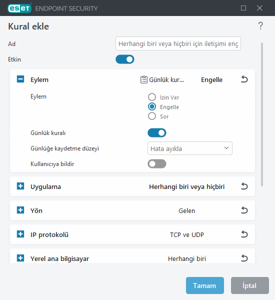
Task: Select the Sor radio option
Action: point(152,116)
